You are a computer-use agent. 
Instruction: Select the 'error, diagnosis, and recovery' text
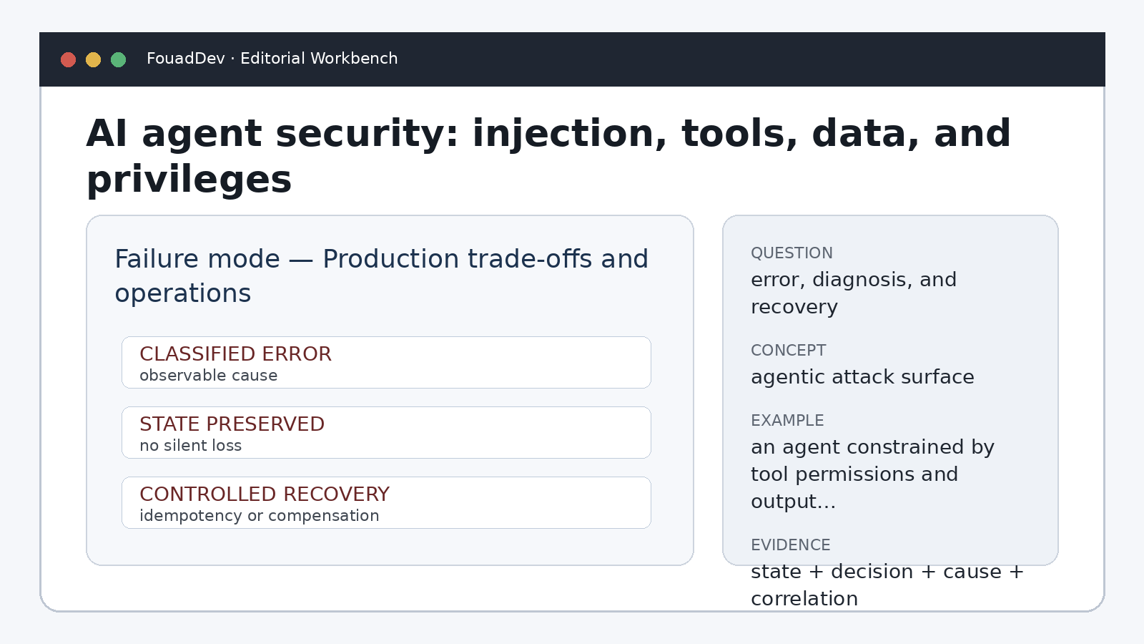854,293
